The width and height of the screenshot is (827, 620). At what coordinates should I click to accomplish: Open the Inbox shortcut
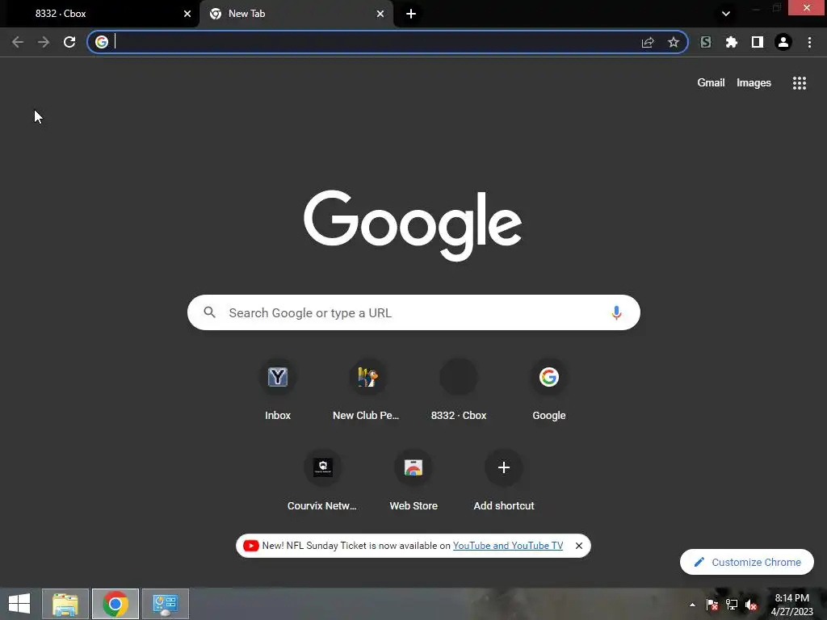click(x=278, y=391)
